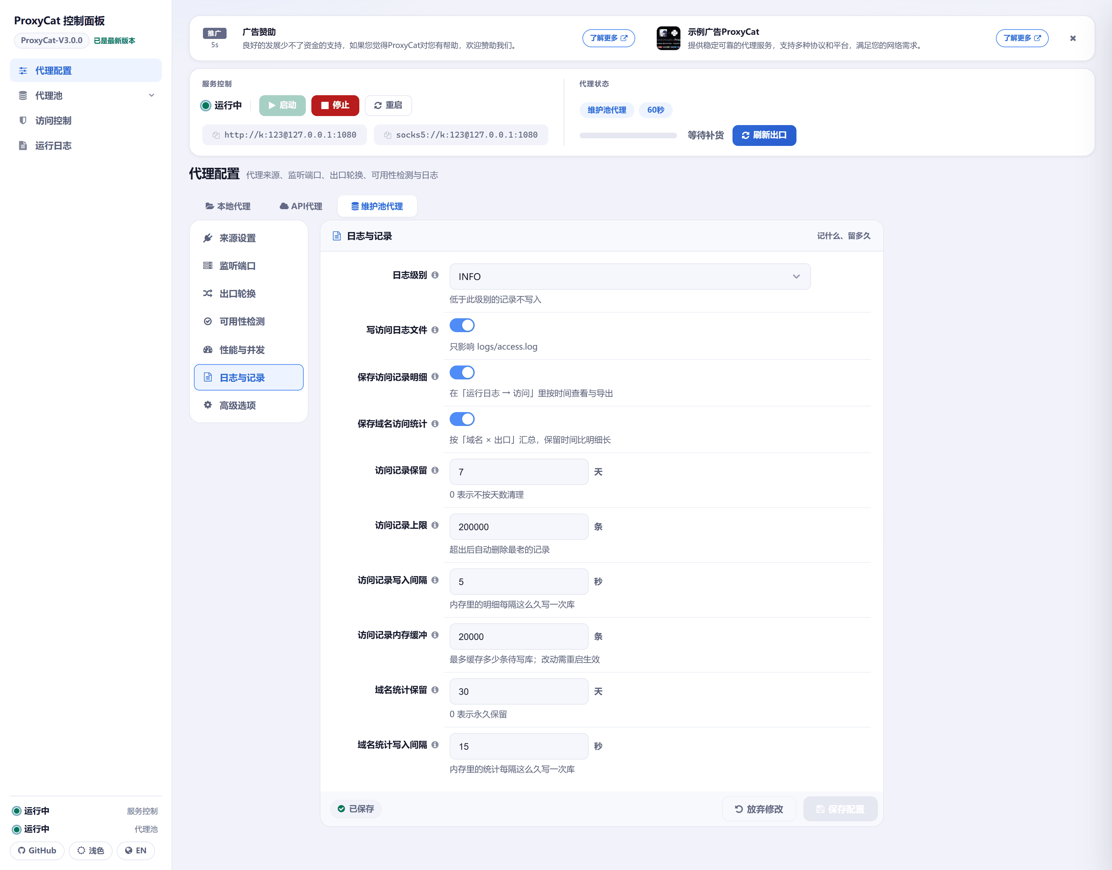This screenshot has width=1112, height=870.
Task: Click info icon beside 访问记录内存缓冲
Action: click(x=435, y=635)
